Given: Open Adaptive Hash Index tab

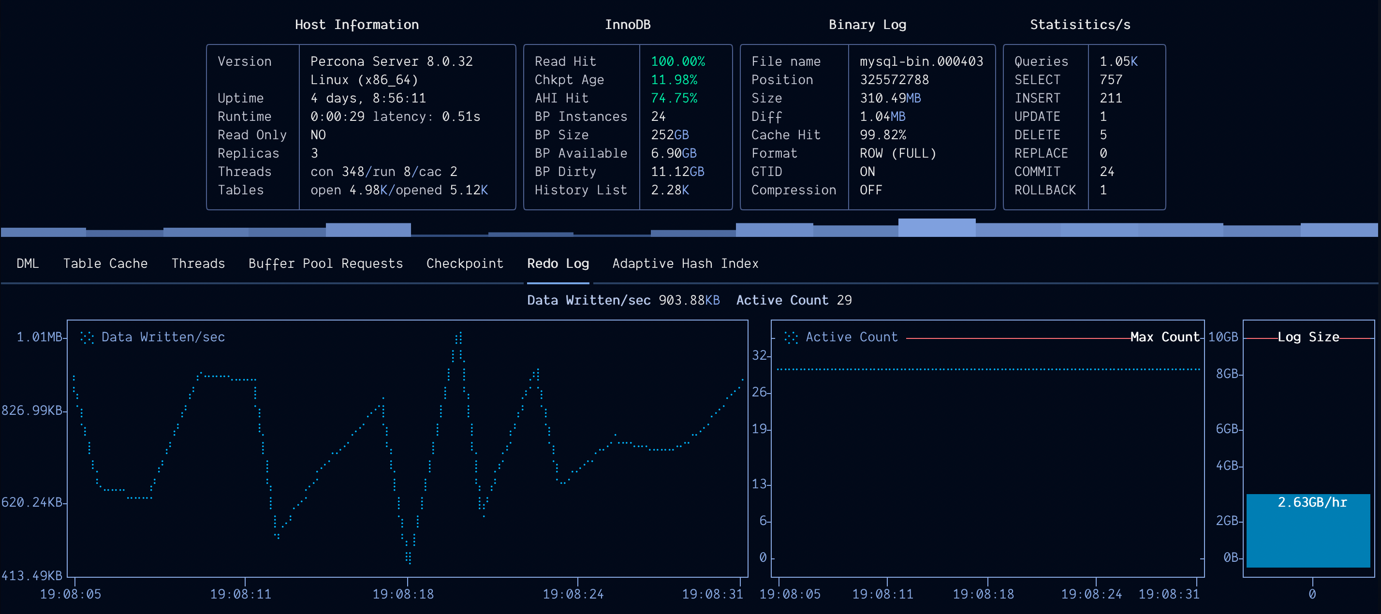Looking at the screenshot, I should point(685,263).
